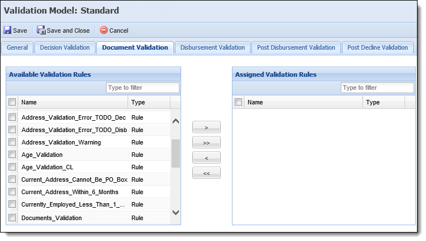Click the Save and Close icon
Viewport: 426px width, 241px height.
coord(41,30)
